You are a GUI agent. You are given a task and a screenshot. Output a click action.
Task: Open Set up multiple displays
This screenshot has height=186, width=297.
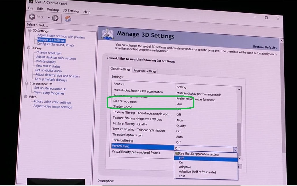pyautogui.click(x=51, y=80)
